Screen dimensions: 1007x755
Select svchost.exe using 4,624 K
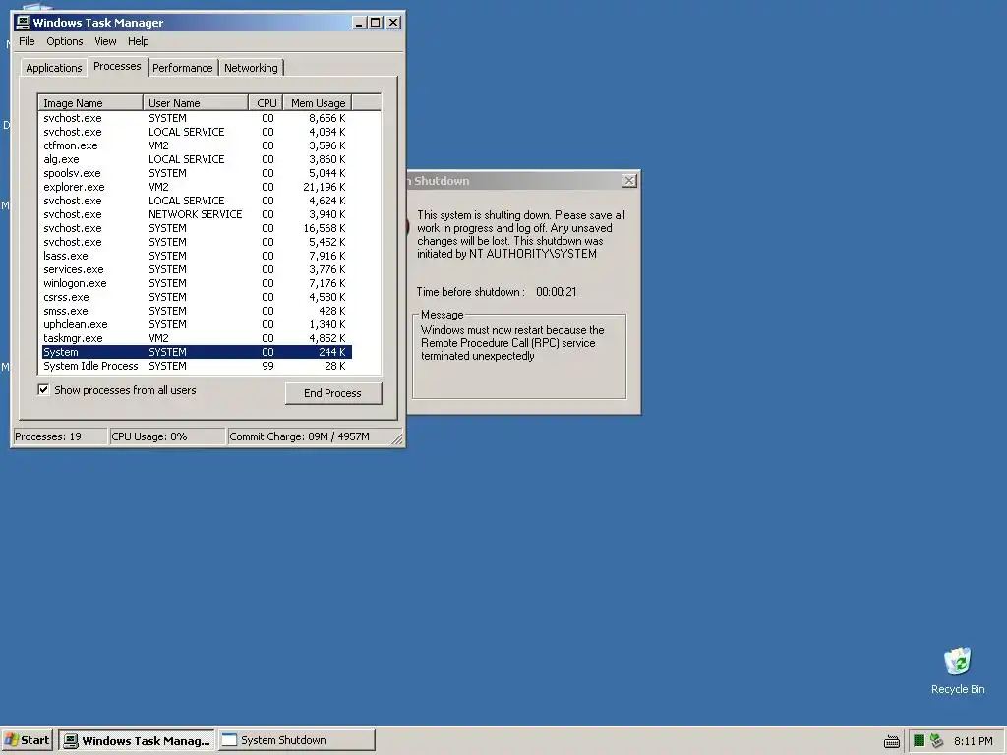point(197,201)
